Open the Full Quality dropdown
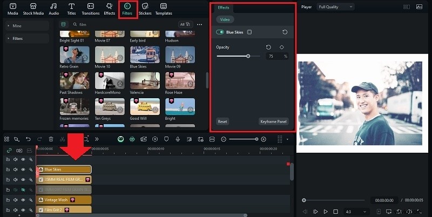The width and height of the screenshot is (432, 217). tap(335, 7)
